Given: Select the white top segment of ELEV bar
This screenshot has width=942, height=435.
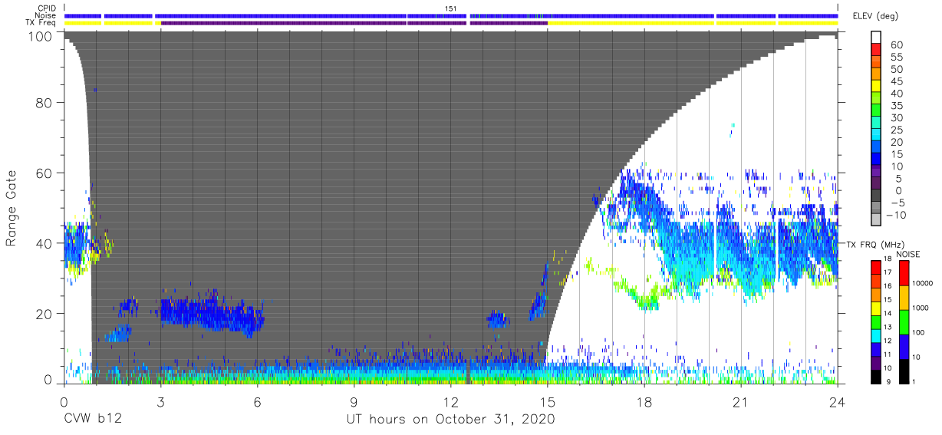Looking at the screenshot, I should tap(877, 38).
